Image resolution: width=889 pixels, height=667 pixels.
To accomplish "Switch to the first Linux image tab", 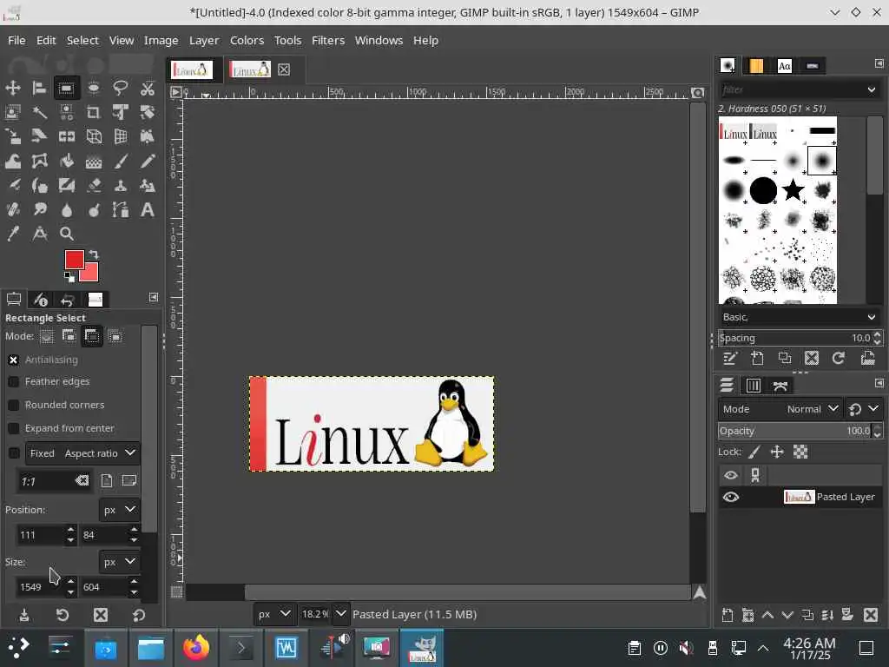I will [192, 69].
